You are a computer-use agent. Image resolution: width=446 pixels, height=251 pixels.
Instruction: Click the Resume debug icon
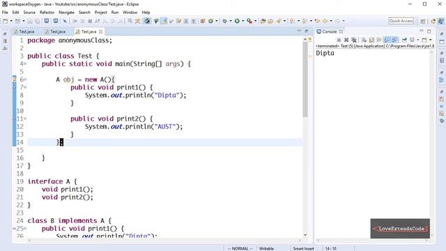75,21
